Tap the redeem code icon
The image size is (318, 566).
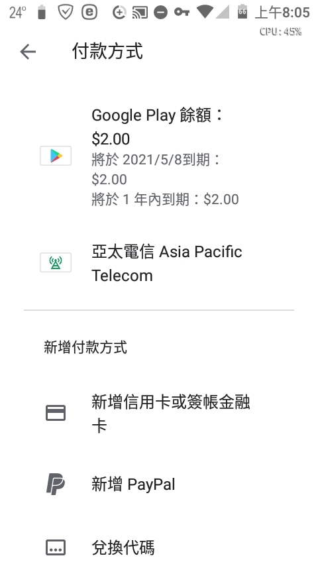[x=56, y=547]
